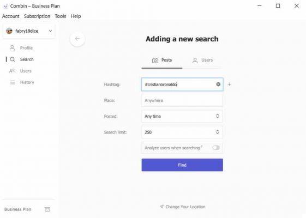Switch to the Users tab
Image resolution: width=306 pixels, height=218 pixels.
202,60
